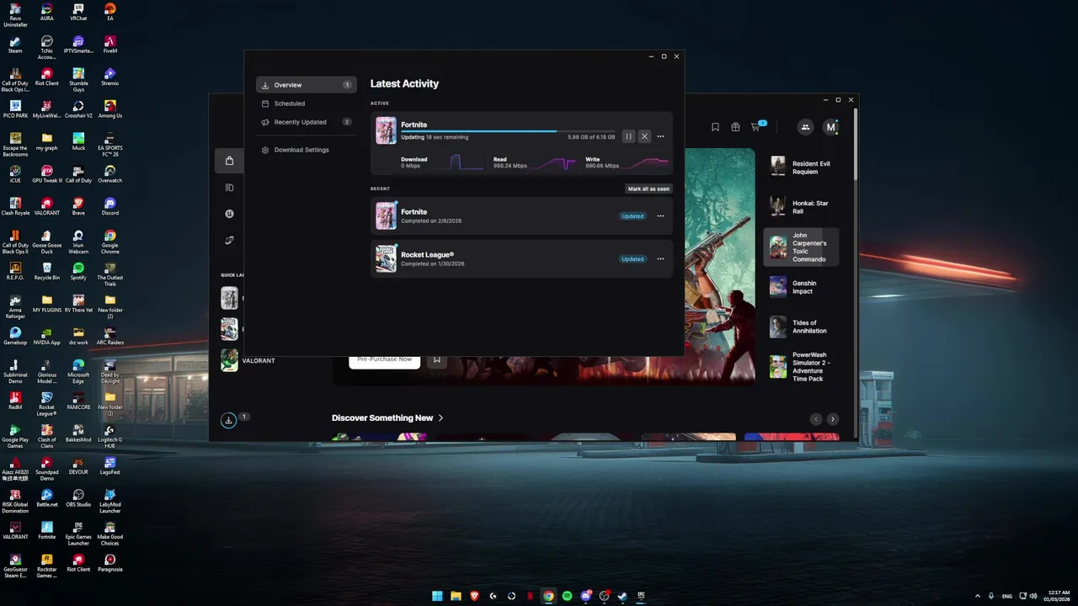
Task: Cancel the active Fortnite update
Action: [x=644, y=136]
